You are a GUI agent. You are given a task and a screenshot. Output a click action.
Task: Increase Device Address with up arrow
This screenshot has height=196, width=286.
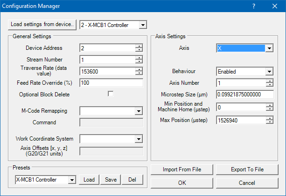tap(139, 46)
